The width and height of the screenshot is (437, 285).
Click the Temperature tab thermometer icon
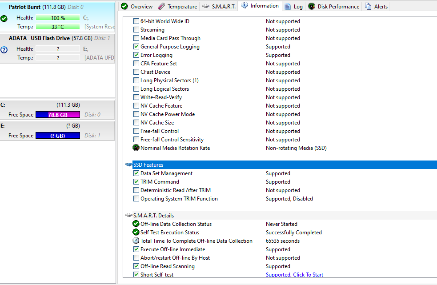point(161,6)
